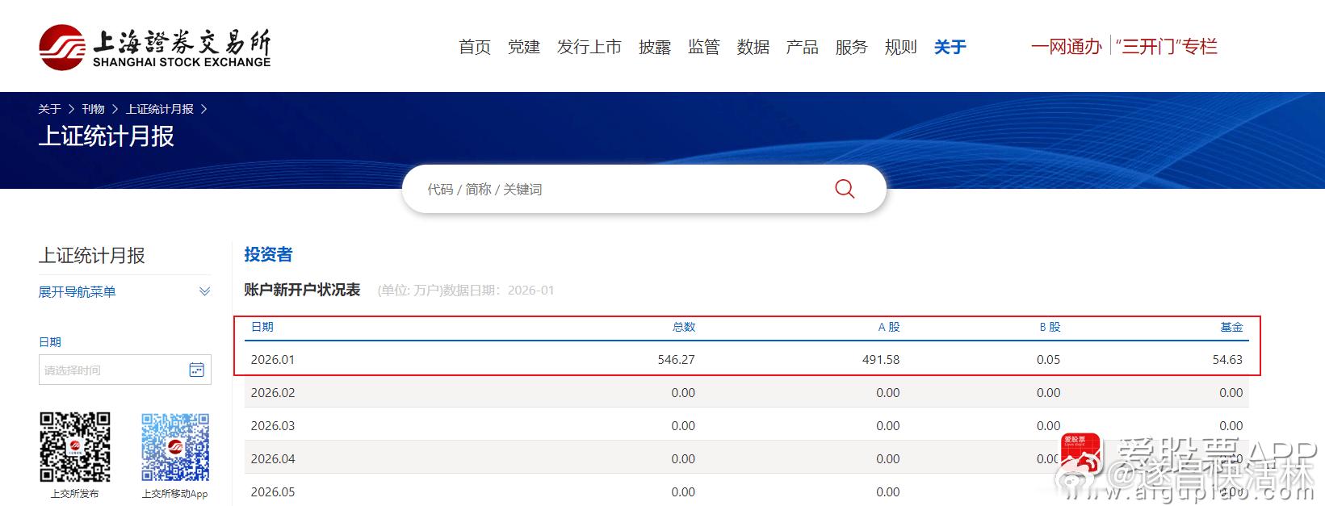Click the 请选择时间 date input
This screenshot has width=1325, height=506.
point(125,370)
